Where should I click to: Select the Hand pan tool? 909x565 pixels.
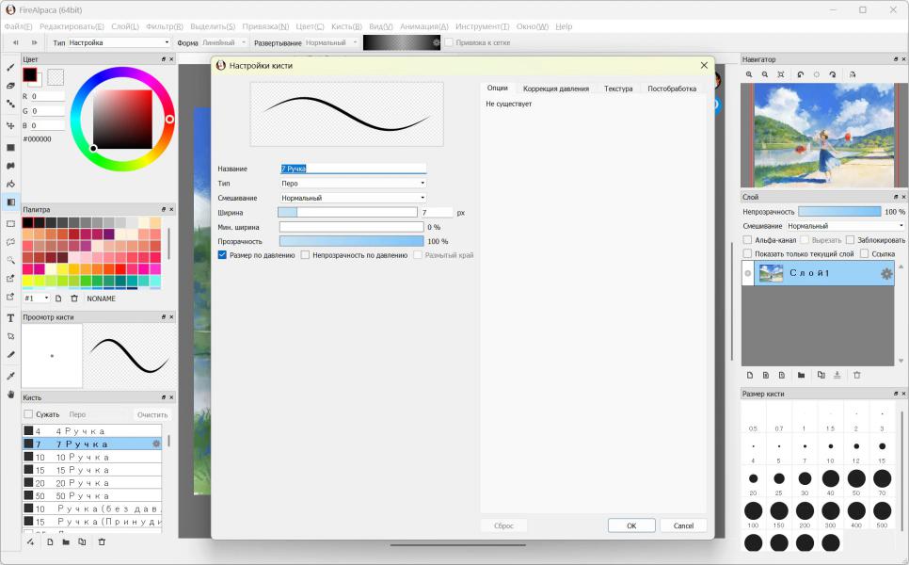pyautogui.click(x=10, y=395)
